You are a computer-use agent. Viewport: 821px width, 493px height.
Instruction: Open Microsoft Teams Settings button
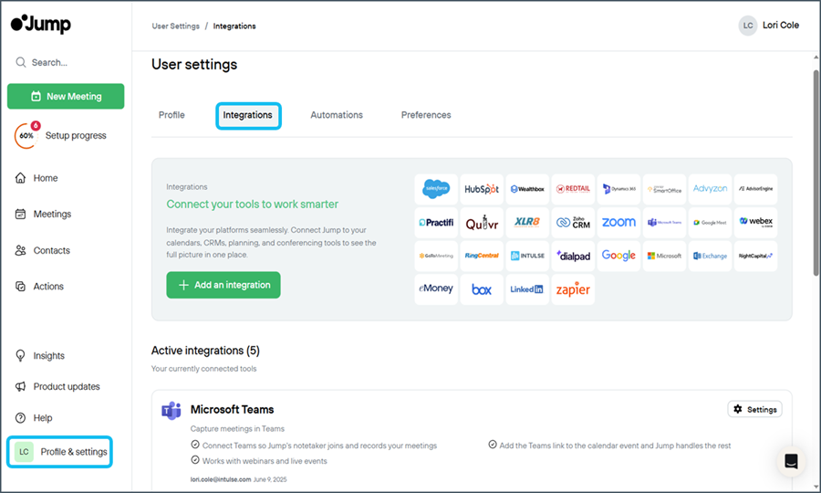[x=755, y=410]
